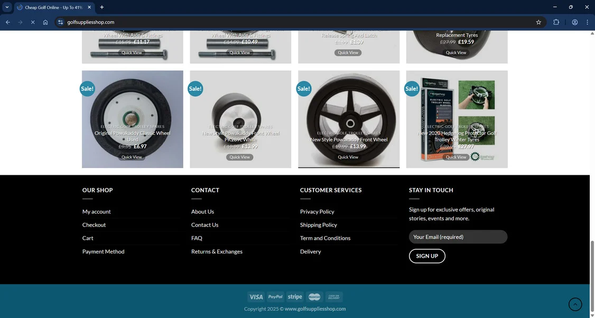Open the Cart footer link
595x318 pixels.
pos(88,238)
